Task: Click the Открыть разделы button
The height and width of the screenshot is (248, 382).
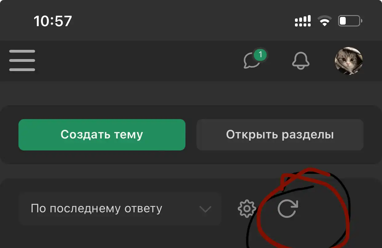Action: 280,135
